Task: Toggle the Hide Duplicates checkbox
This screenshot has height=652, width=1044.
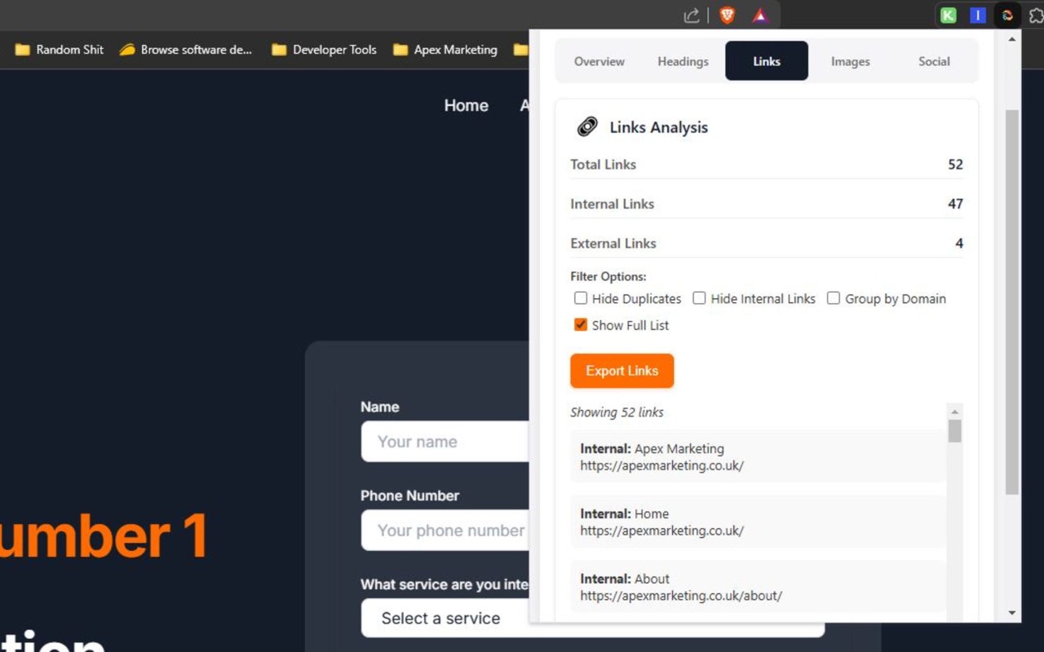Action: (x=581, y=298)
